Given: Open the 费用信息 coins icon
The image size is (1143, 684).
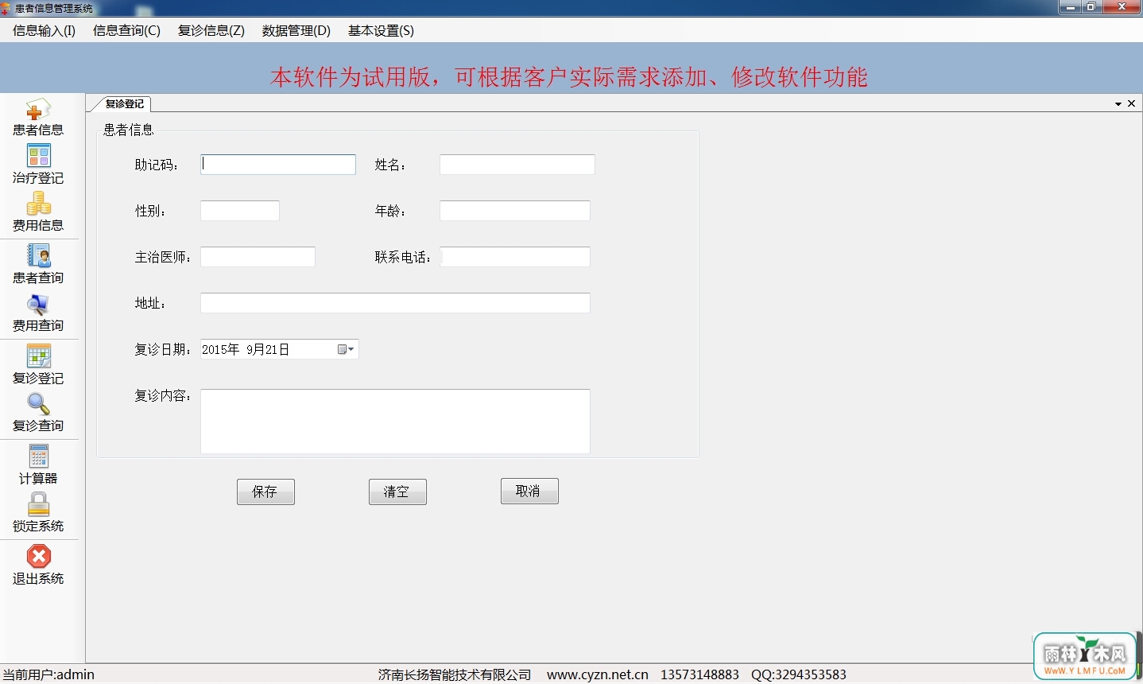Looking at the screenshot, I should (x=38, y=204).
